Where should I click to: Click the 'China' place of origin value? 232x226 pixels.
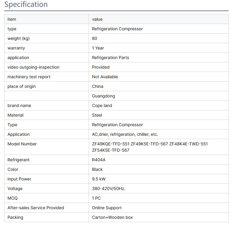click(98, 86)
